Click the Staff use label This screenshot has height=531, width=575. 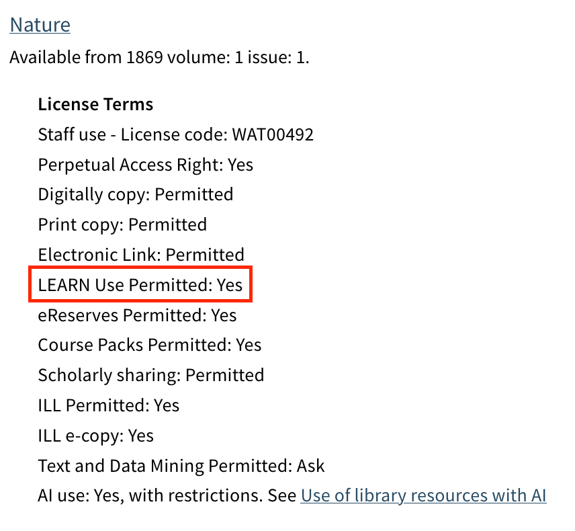tap(72, 135)
